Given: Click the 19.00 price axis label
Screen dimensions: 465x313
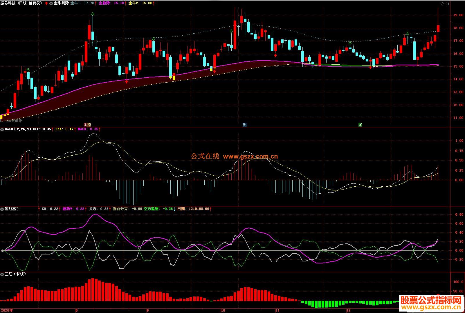Looking at the screenshot, I should tap(458, 15).
